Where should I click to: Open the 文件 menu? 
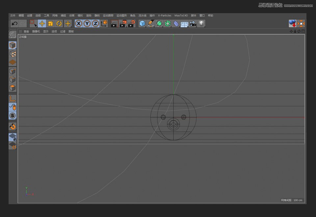coord(13,15)
